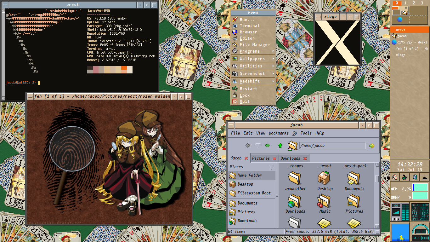The width and height of the screenshot is (430, 242).
Task: Open the Bookmarks menu
Action: point(279,133)
